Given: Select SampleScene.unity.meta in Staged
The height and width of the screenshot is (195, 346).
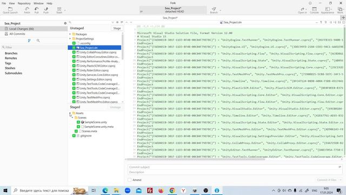Looking at the screenshot, I should (99, 127).
